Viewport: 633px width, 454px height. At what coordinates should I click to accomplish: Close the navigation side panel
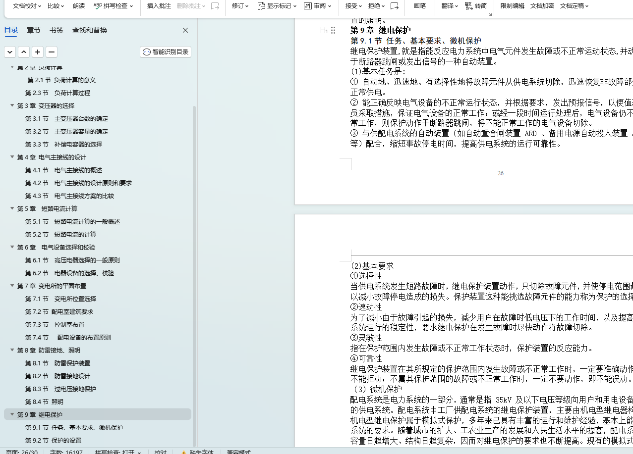185,30
